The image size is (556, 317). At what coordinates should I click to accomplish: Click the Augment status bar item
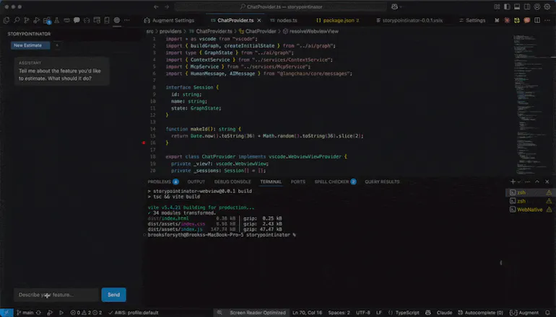click(525, 313)
